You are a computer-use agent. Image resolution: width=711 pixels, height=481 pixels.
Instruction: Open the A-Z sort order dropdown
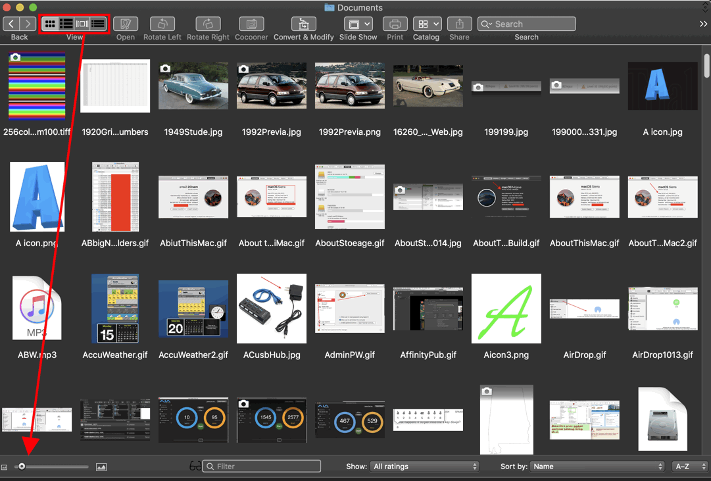[689, 466]
